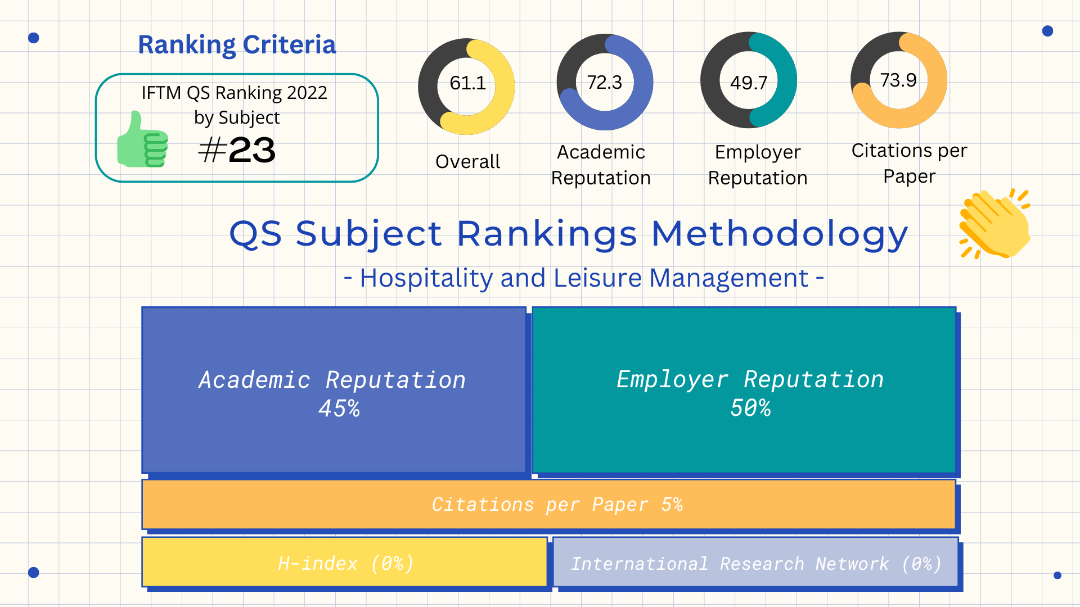
Task: Click the blue dot at bottom-left corner
Action: tap(34, 572)
